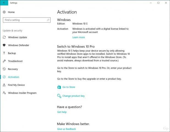Click Give us feedback link
170x132 pixels.
66,129
